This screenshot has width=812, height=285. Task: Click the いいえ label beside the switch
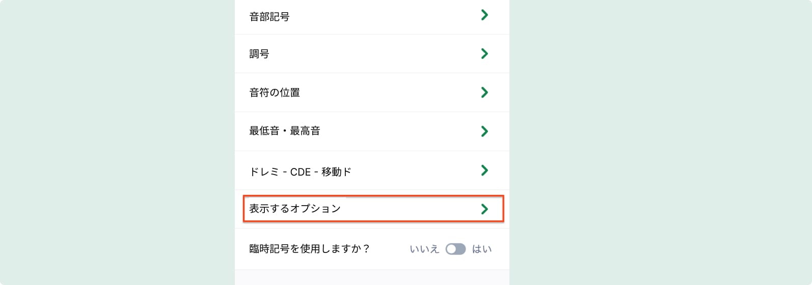click(x=424, y=249)
